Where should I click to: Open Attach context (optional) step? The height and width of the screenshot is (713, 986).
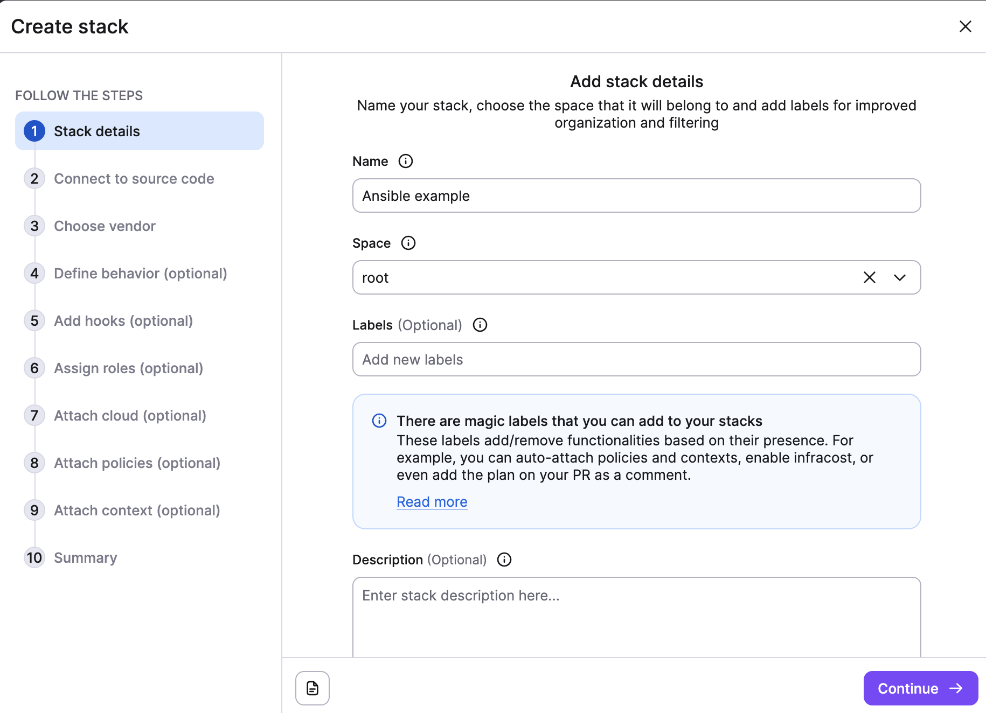[122, 510]
